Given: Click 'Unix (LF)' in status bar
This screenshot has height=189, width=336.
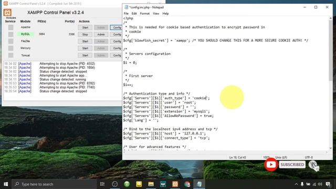Looking at the screenshot, I should tap(281, 157).
